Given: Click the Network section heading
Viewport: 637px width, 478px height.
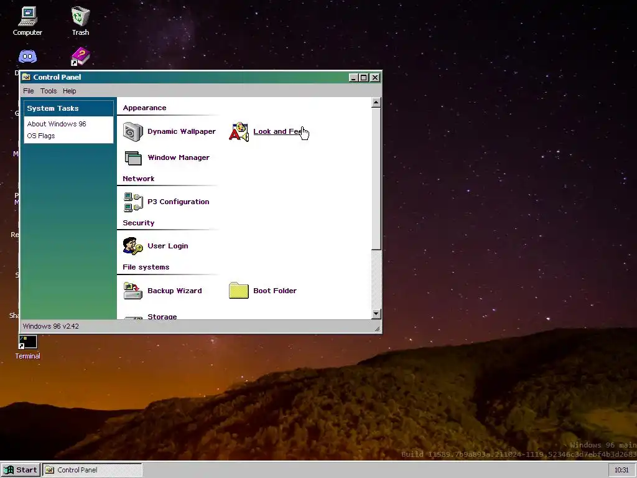Looking at the screenshot, I should point(139,179).
